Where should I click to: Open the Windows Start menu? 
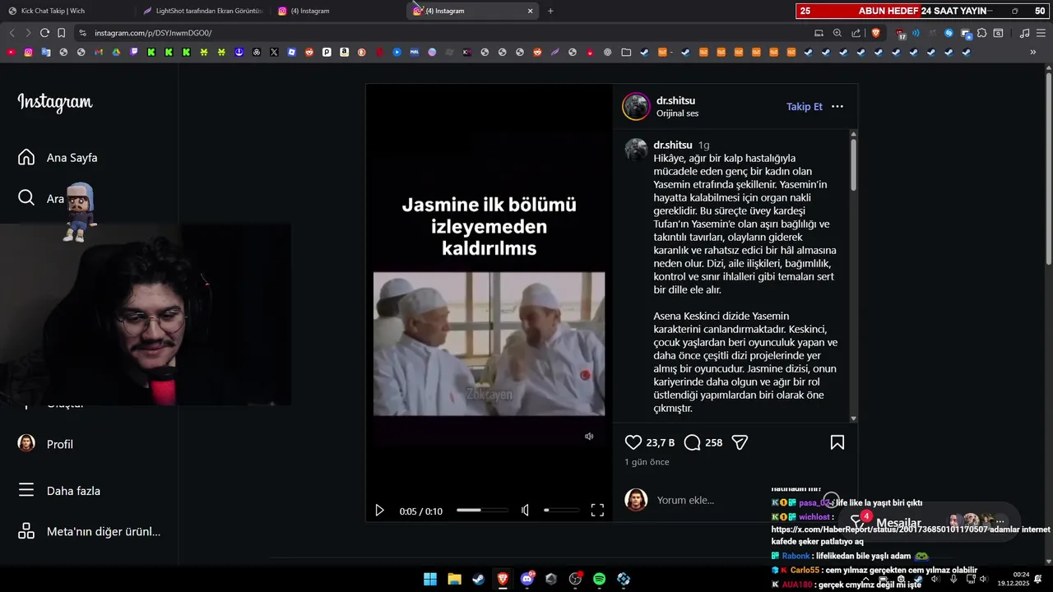430,579
